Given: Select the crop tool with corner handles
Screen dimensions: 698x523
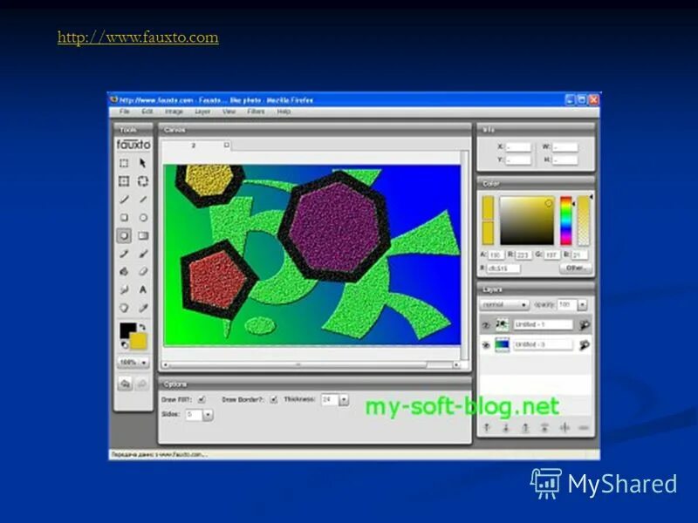Looking at the screenshot, I should coord(124,181).
